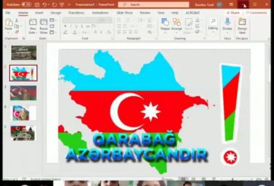
Task: Click the Undo icon
Action: tap(45, 5)
